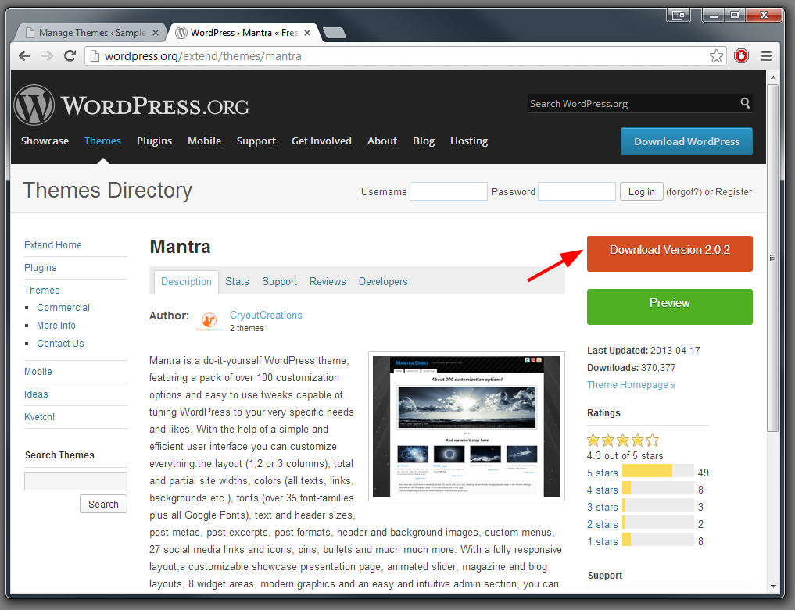
Task: Open the Support nav item in header
Action: point(256,141)
